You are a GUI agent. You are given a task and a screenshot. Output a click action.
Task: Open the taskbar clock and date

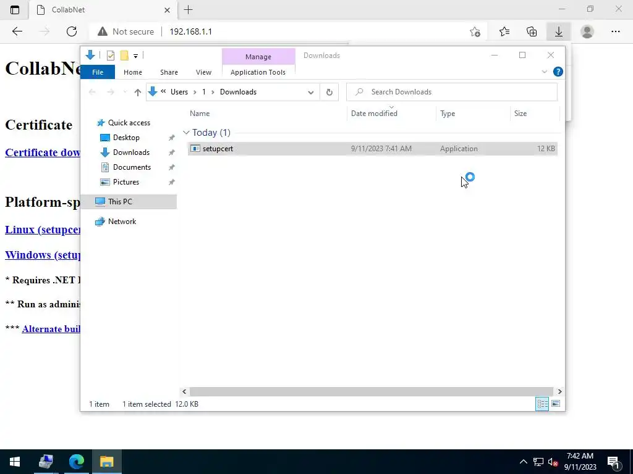click(580, 462)
